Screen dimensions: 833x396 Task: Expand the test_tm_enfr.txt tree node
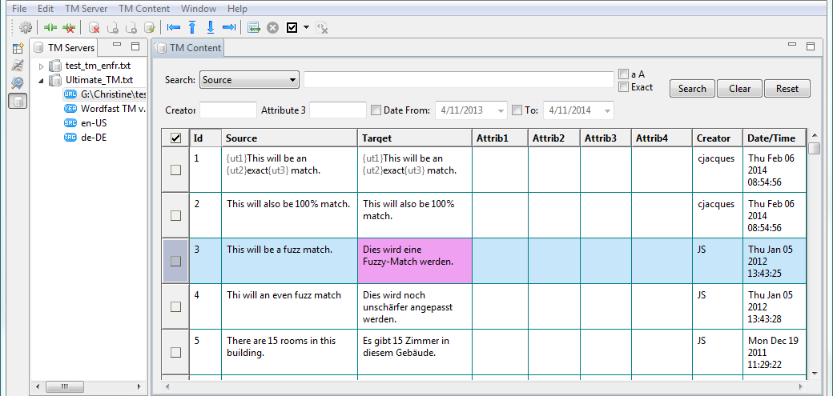pyautogui.click(x=42, y=66)
